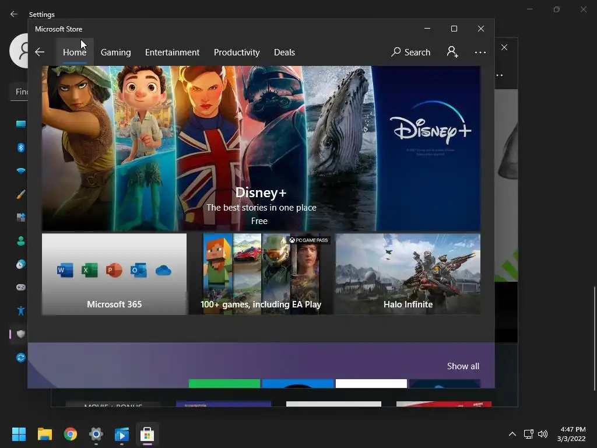Open Network wifi icon in Settings sidebar
Image resolution: width=597 pixels, height=448 pixels.
[20, 171]
